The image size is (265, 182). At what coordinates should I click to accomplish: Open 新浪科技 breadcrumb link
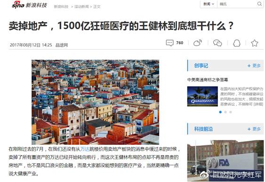point(61,7)
